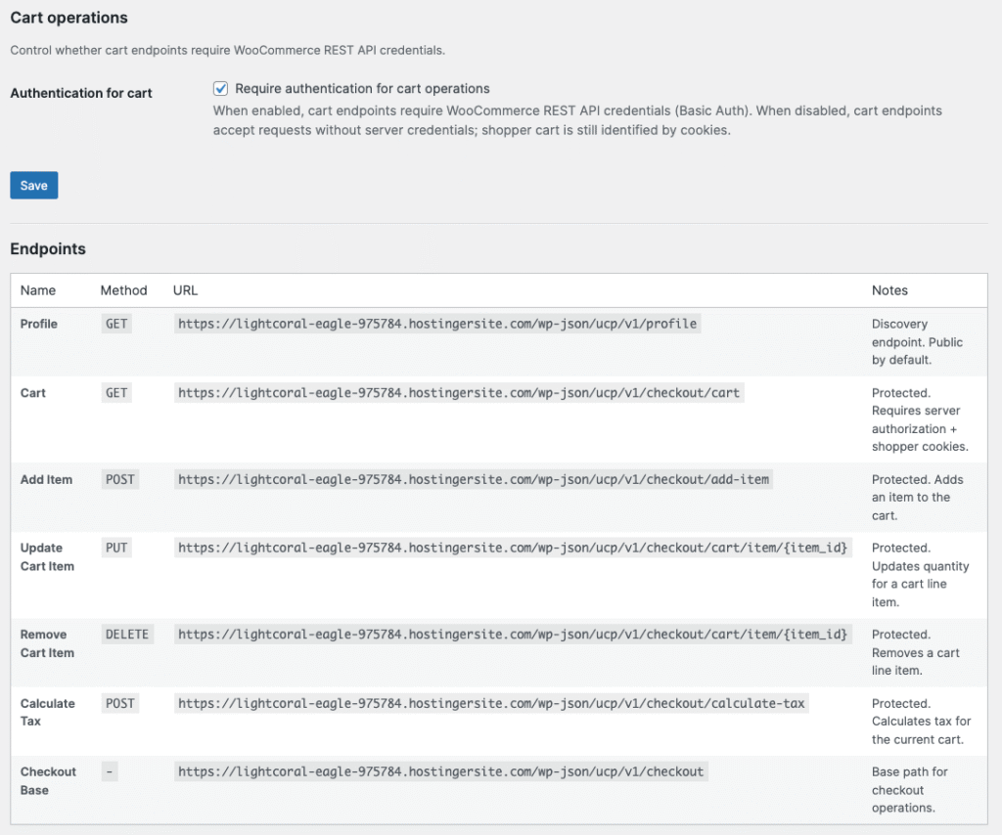Click the DELETE method badge
Viewport: 1002px width, 835px height.
(127, 635)
